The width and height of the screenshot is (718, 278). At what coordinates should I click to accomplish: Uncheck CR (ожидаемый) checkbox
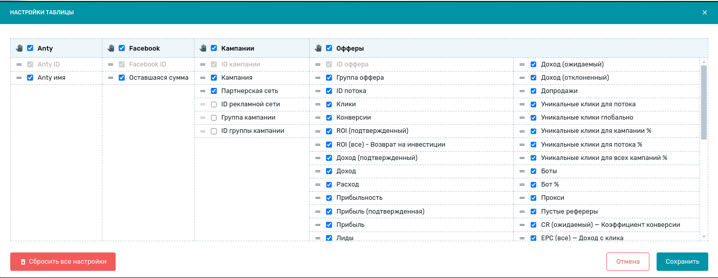[x=534, y=225]
